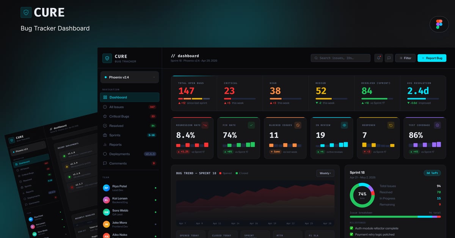455x238 pixels.
Task: Click the 147 badge next to All Issues
Action: tap(152, 107)
